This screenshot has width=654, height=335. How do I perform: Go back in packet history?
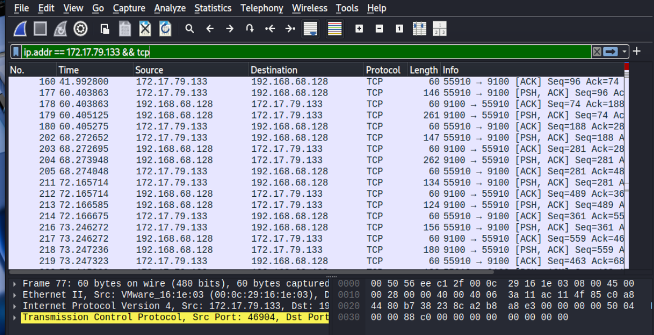(210, 29)
